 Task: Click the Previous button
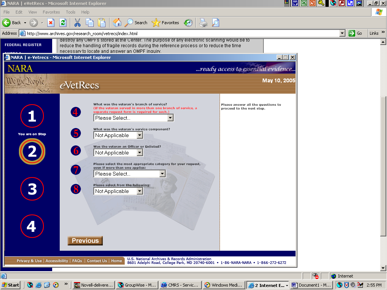click(85, 241)
